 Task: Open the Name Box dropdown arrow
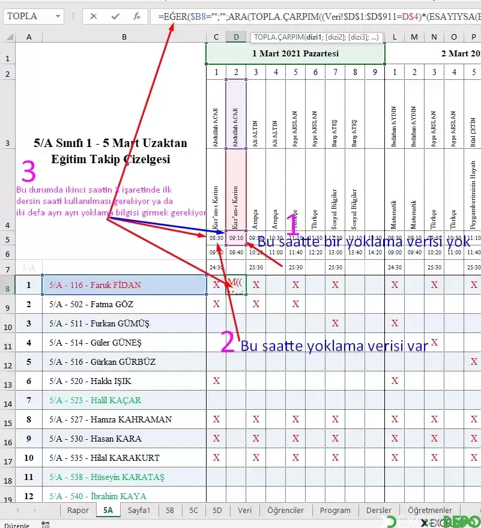(x=58, y=16)
